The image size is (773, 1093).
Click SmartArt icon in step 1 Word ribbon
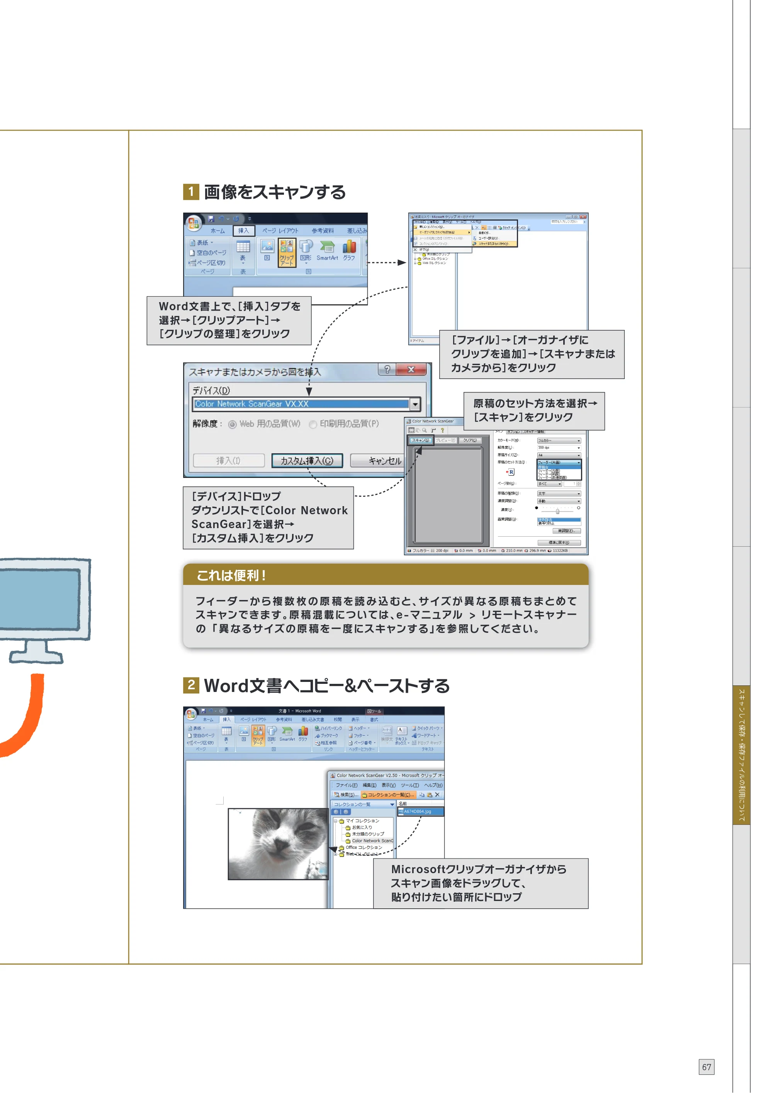(327, 250)
